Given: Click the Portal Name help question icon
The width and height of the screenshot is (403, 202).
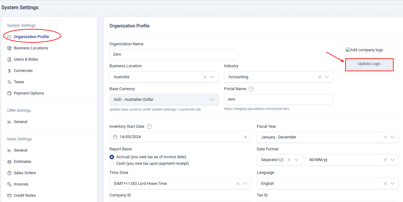Looking at the screenshot, I should pyautogui.click(x=251, y=89).
